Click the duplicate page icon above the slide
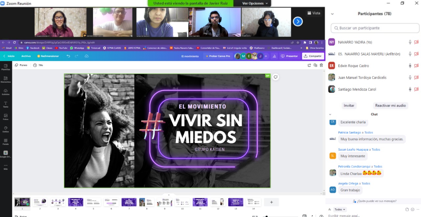 coord(315,65)
